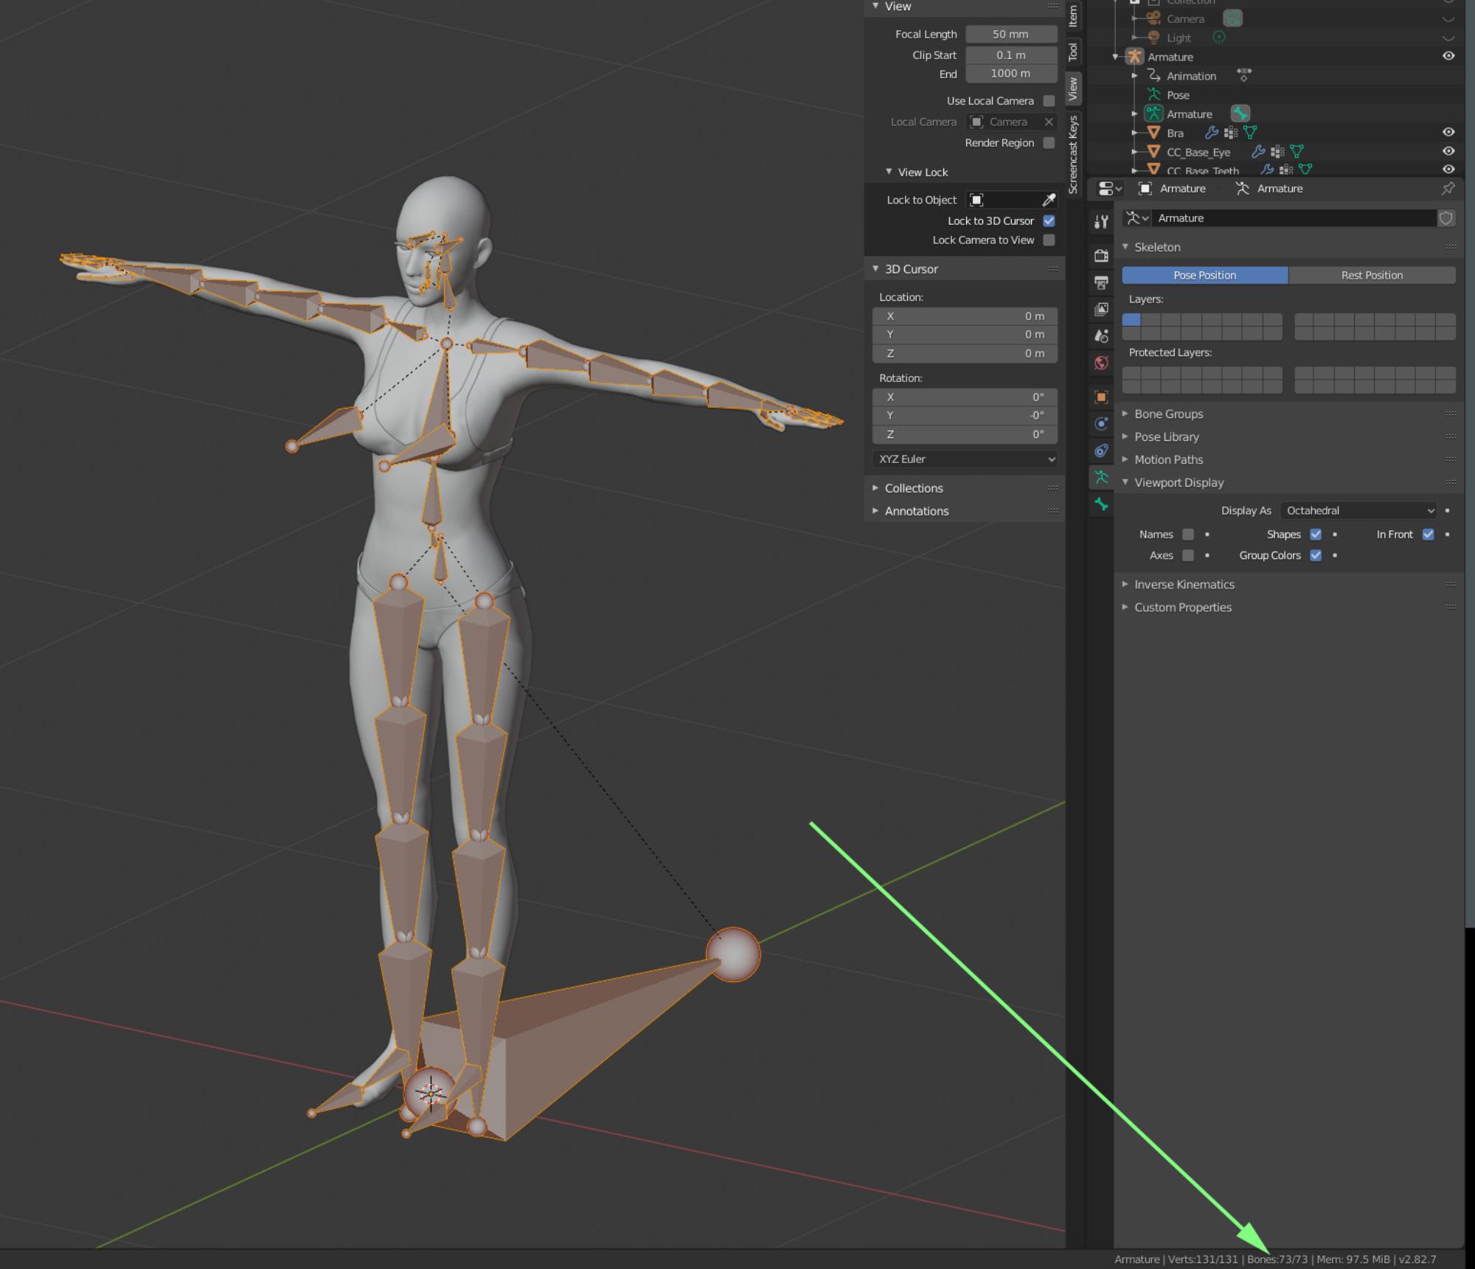Open the Output properties tab
1475x1269 pixels.
[x=1101, y=282]
